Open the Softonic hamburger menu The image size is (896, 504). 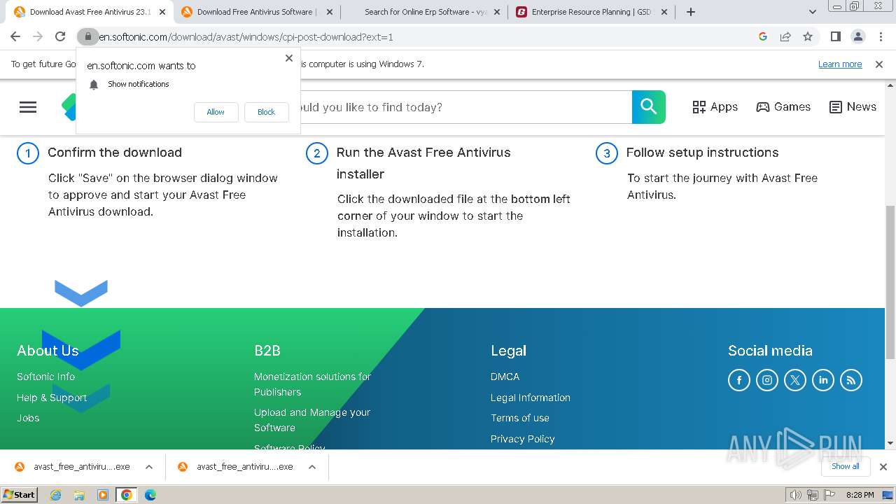click(x=28, y=107)
